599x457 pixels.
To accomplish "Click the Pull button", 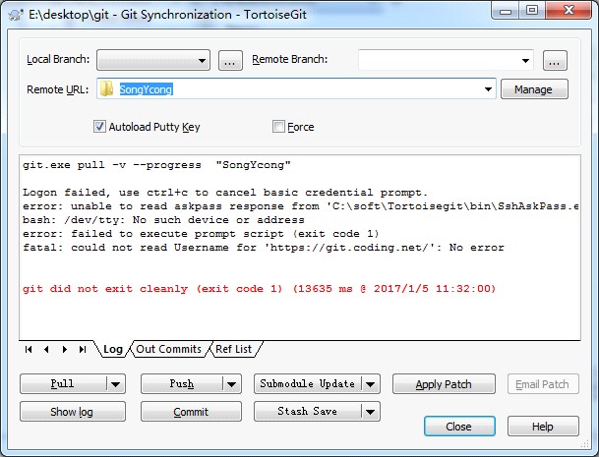I will click(x=63, y=383).
